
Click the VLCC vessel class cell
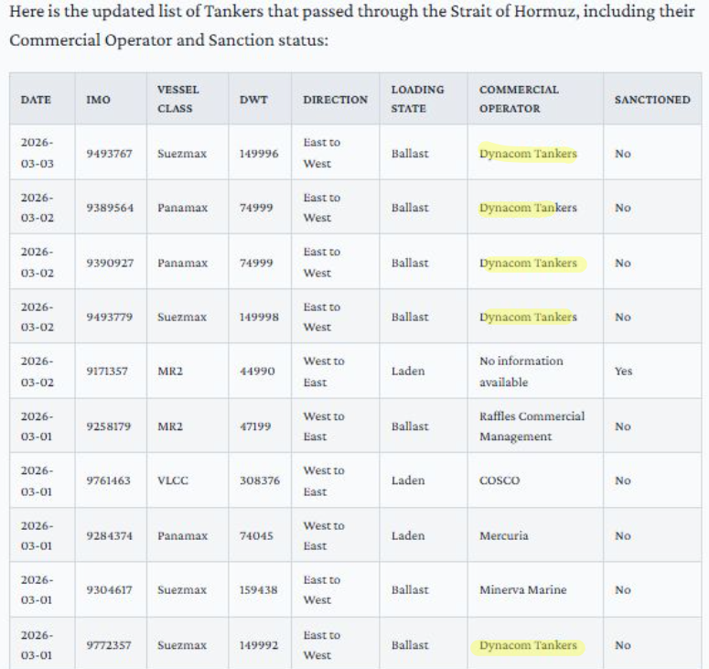click(172, 480)
